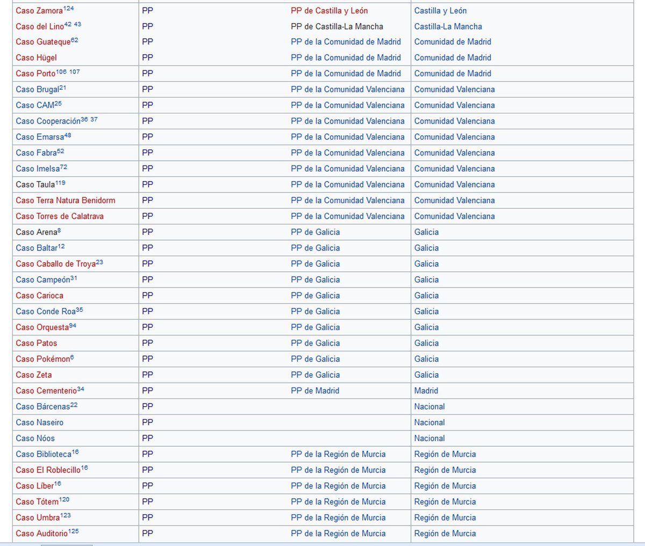The image size is (645, 546).
Task: Click Madrid region link in Caso Cementerio row
Action: click(x=426, y=391)
